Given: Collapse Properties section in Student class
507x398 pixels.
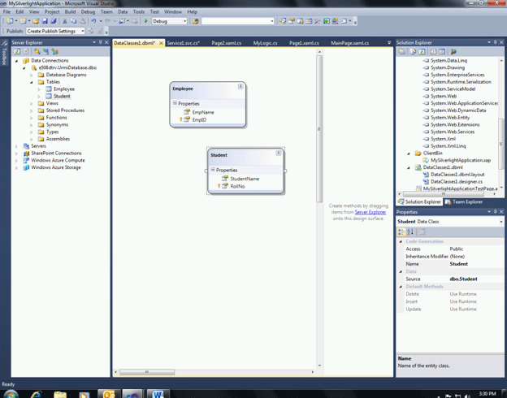Looking at the screenshot, I should click(213, 170).
